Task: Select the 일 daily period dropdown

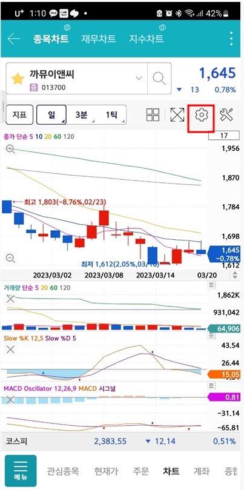Action: [51, 114]
